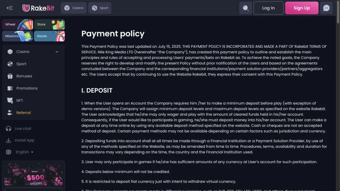This screenshot has width=340, height=191.
Task: Expand the Casino sidebar chevron
Action: (57, 52)
